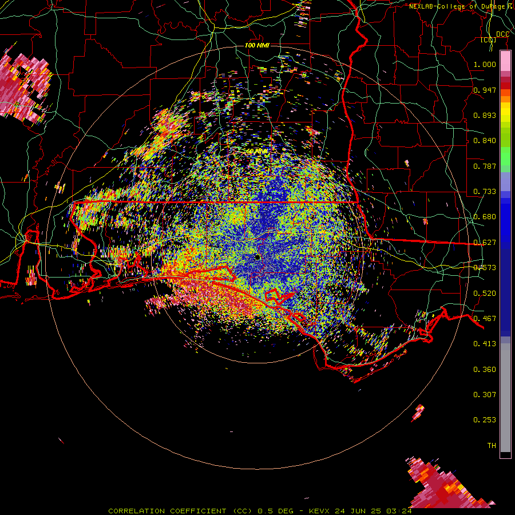Click the 0.467 scale value
This screenshot has height=515, width=515.
tap(485, 319)
